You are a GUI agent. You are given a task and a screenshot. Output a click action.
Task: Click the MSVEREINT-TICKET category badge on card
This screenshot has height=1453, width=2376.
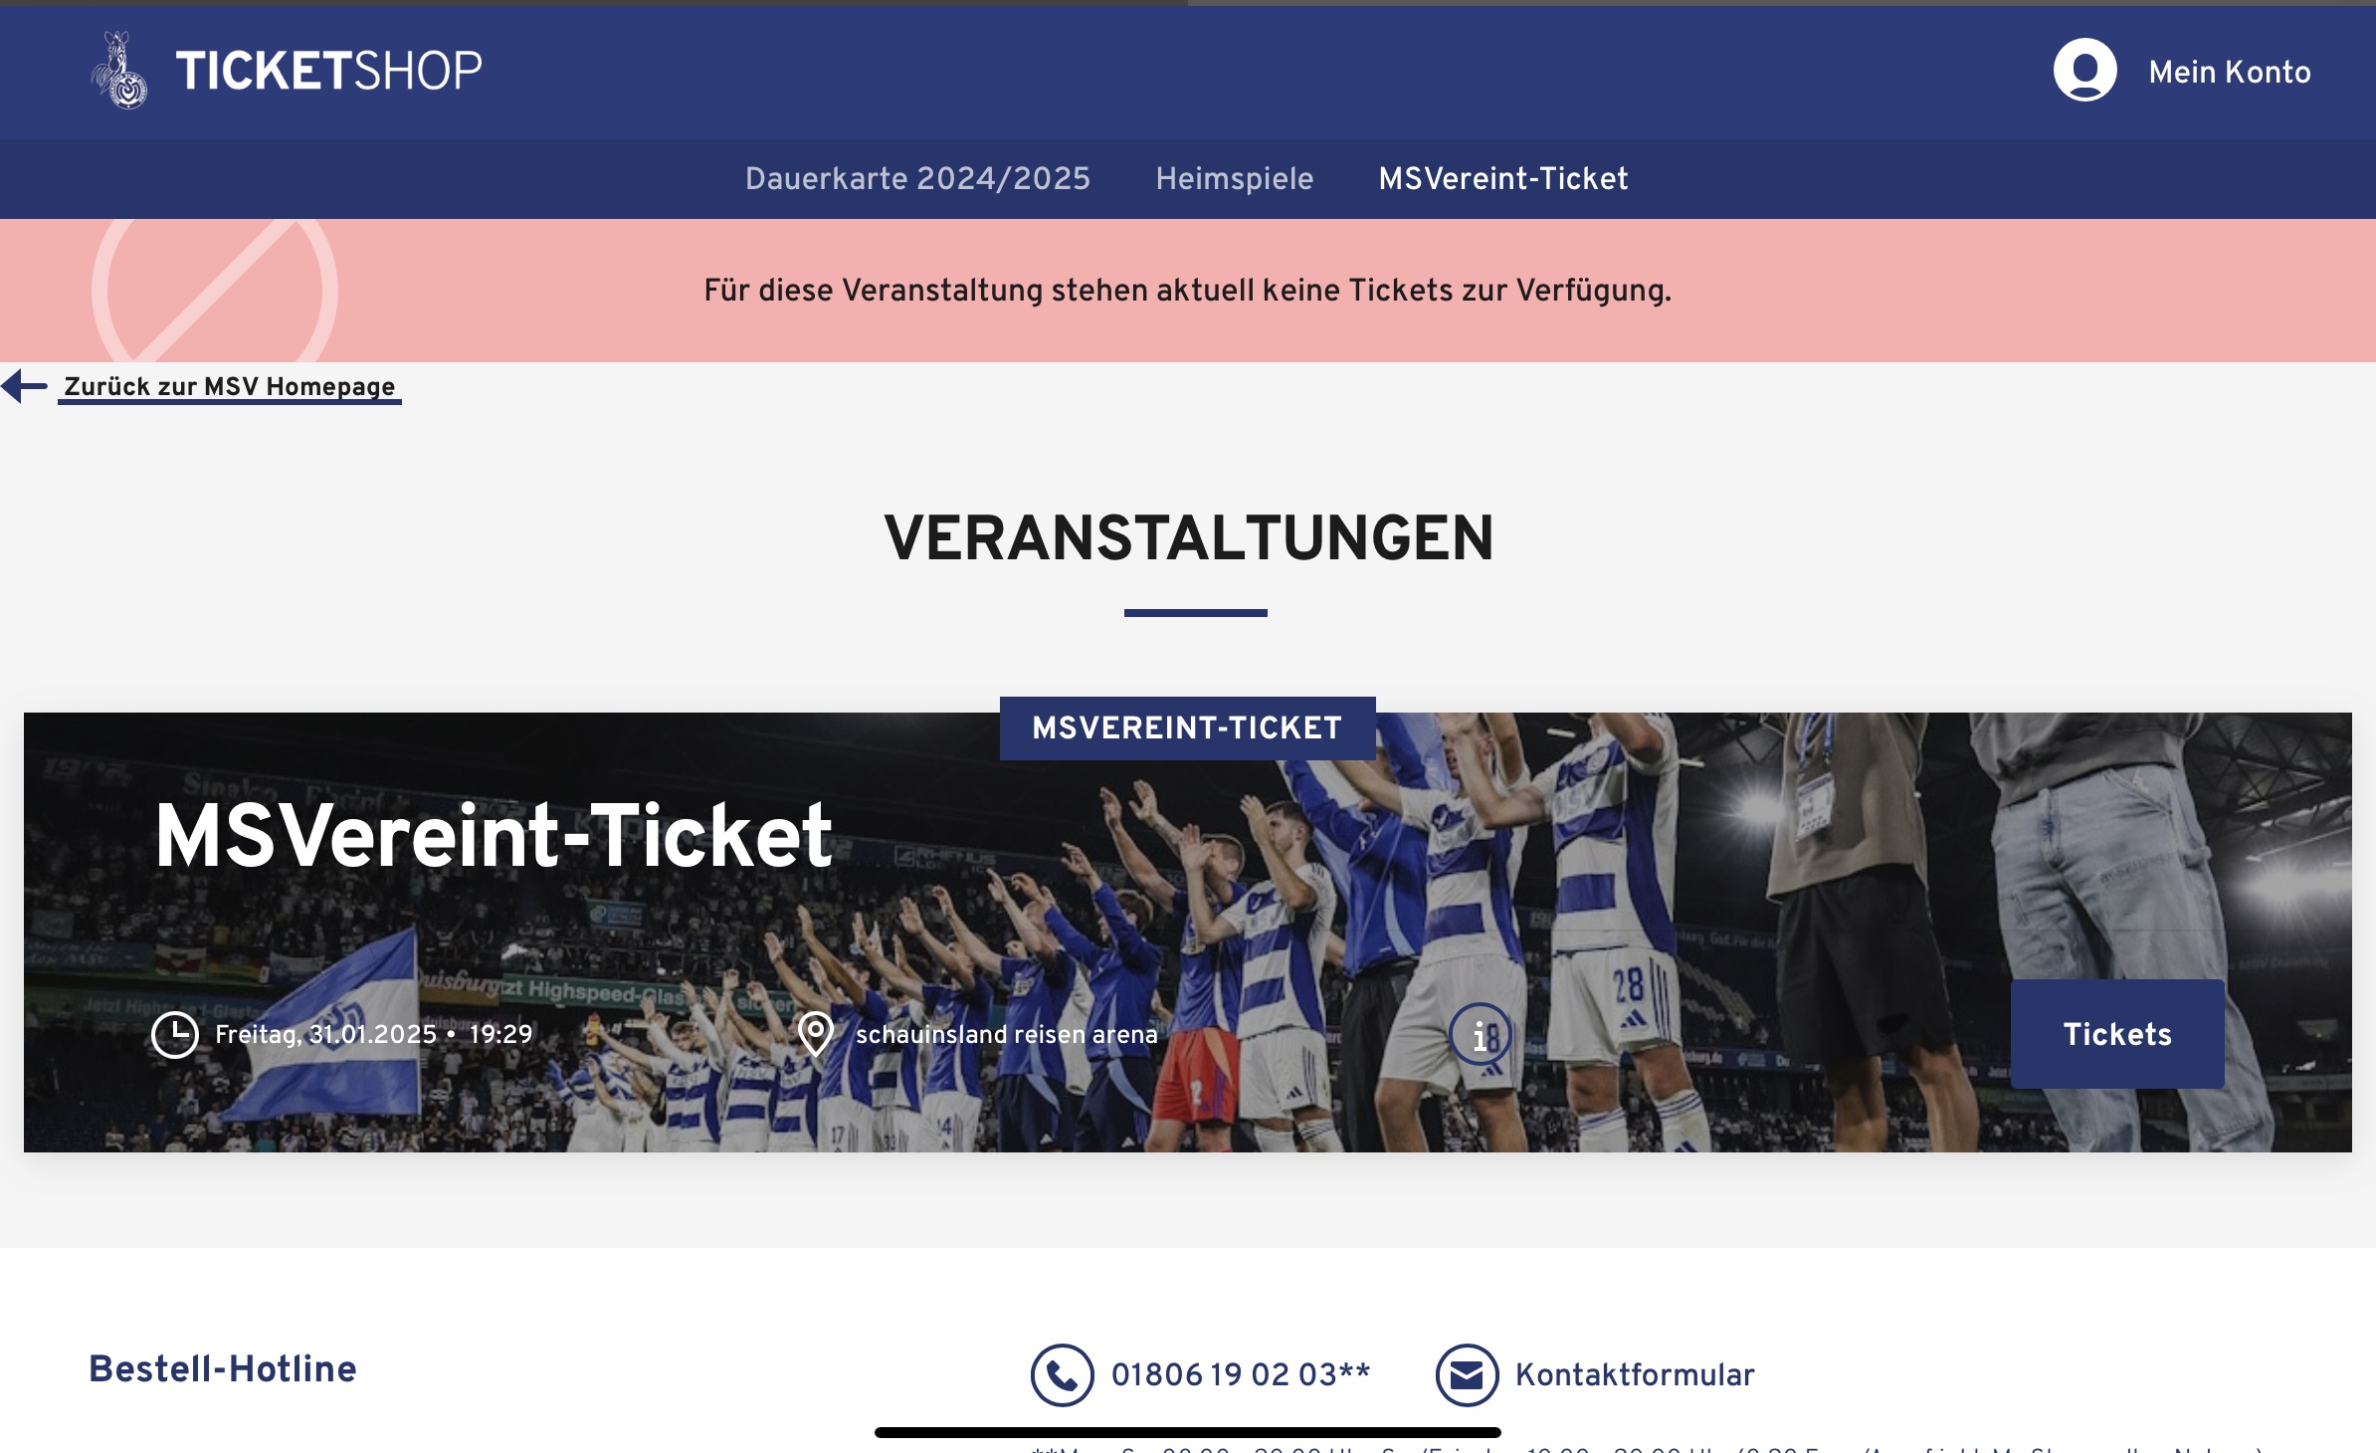click(1188, 728)
